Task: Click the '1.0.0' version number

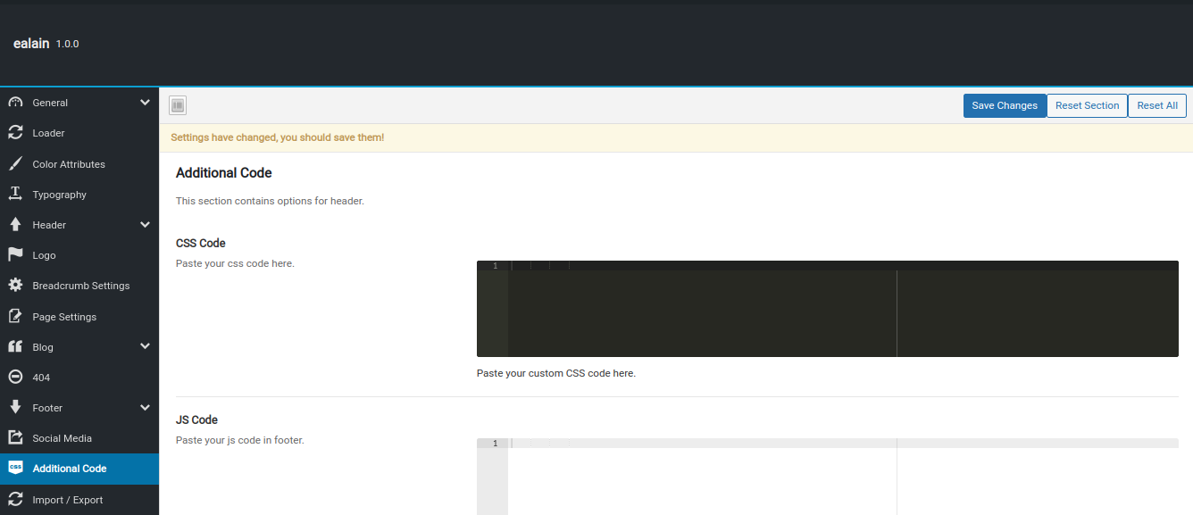Action: coord(68,44)
